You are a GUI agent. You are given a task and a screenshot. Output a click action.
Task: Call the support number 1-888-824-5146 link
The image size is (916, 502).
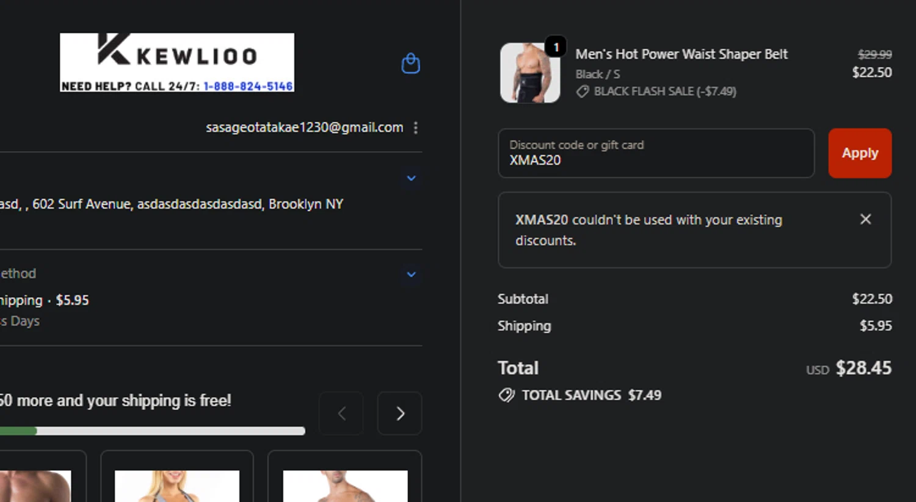[x=248, y=86]
